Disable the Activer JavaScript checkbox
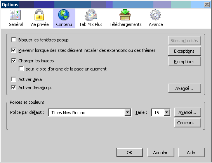212x163 pixels. click(x=14, y=87)
